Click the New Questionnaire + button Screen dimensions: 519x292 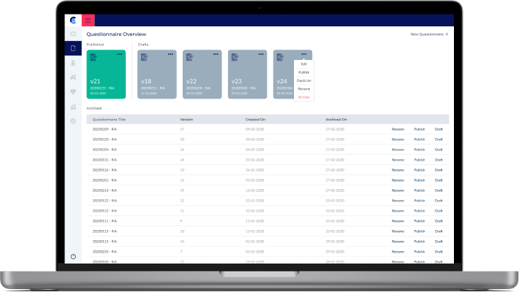pyautogui.click(x=430, y=34)
